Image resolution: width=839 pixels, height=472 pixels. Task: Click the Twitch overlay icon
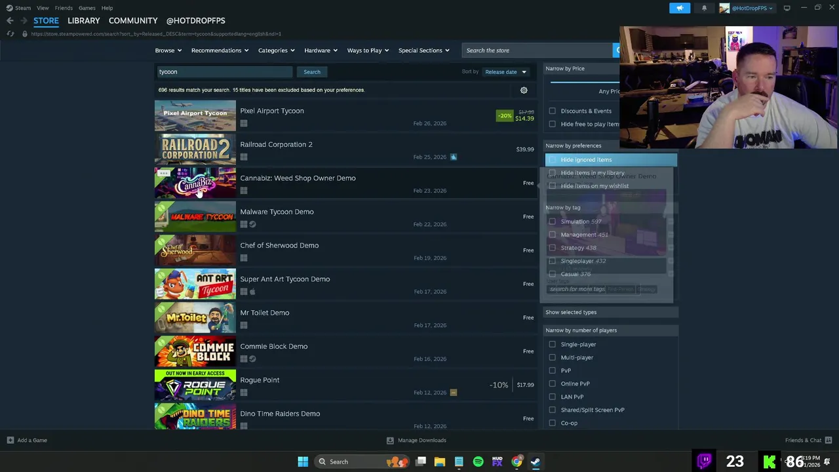pos(705,461)
